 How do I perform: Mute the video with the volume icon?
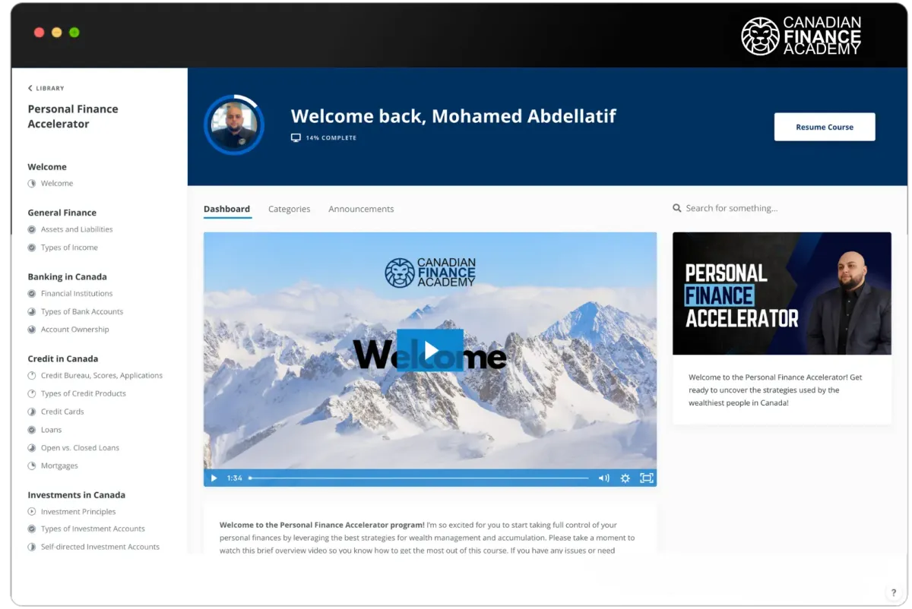tap(604, 478)
